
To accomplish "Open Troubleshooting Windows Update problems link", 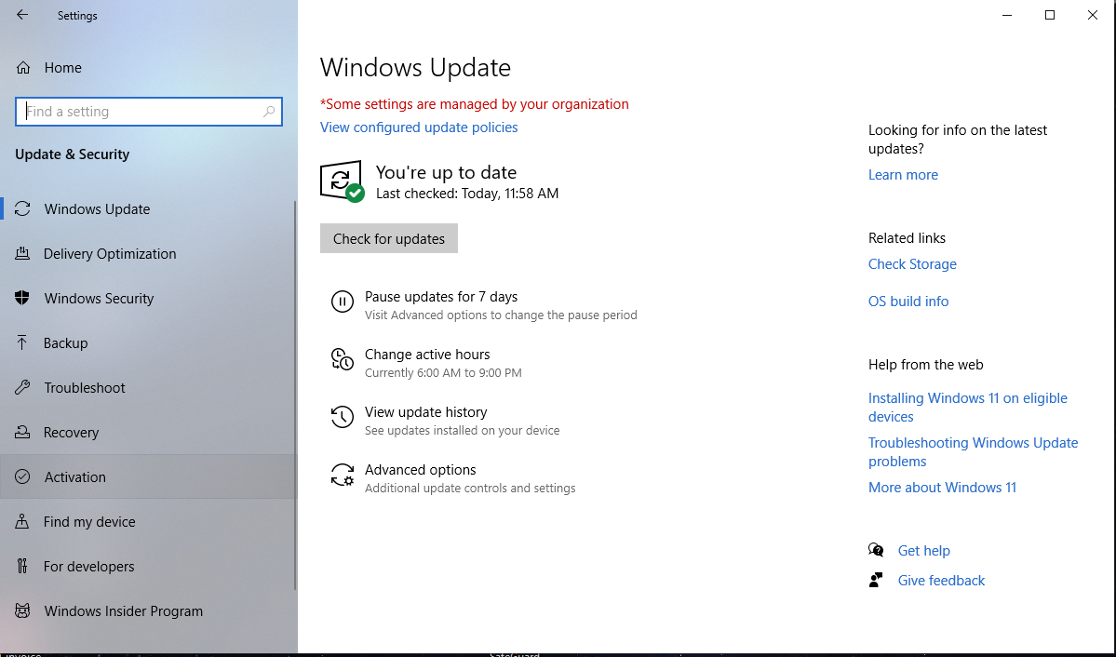I will [973, 452].
